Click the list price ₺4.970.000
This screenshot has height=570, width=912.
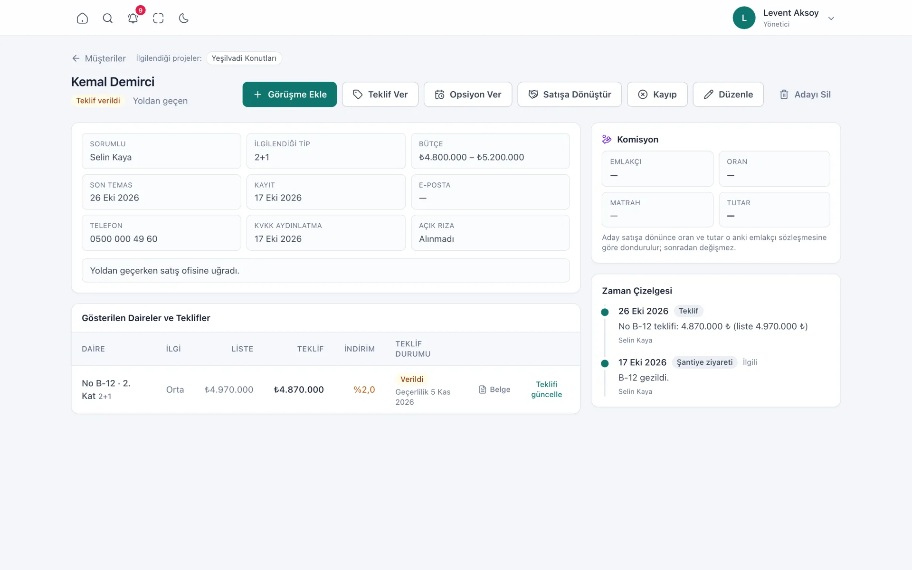click(228, 389)
